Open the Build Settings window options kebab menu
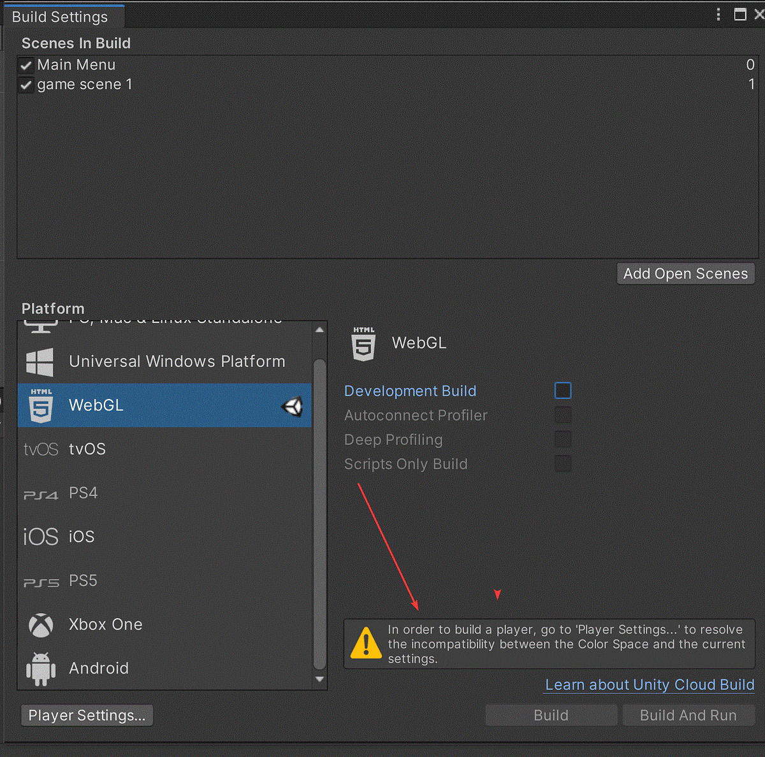 point(718,14)
